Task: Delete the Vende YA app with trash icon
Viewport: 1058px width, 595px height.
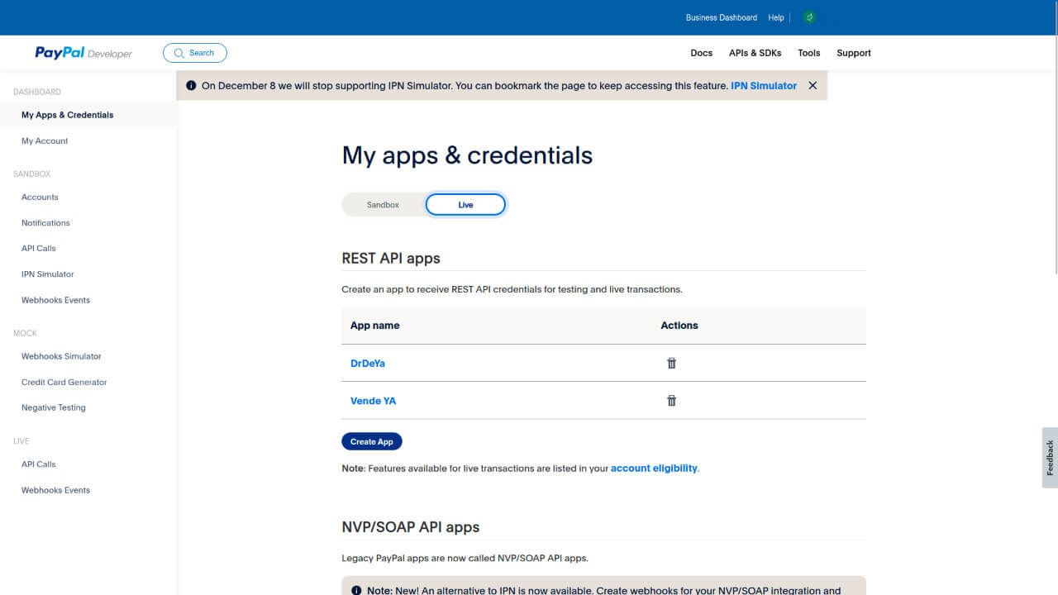Action: click(671, 401)
